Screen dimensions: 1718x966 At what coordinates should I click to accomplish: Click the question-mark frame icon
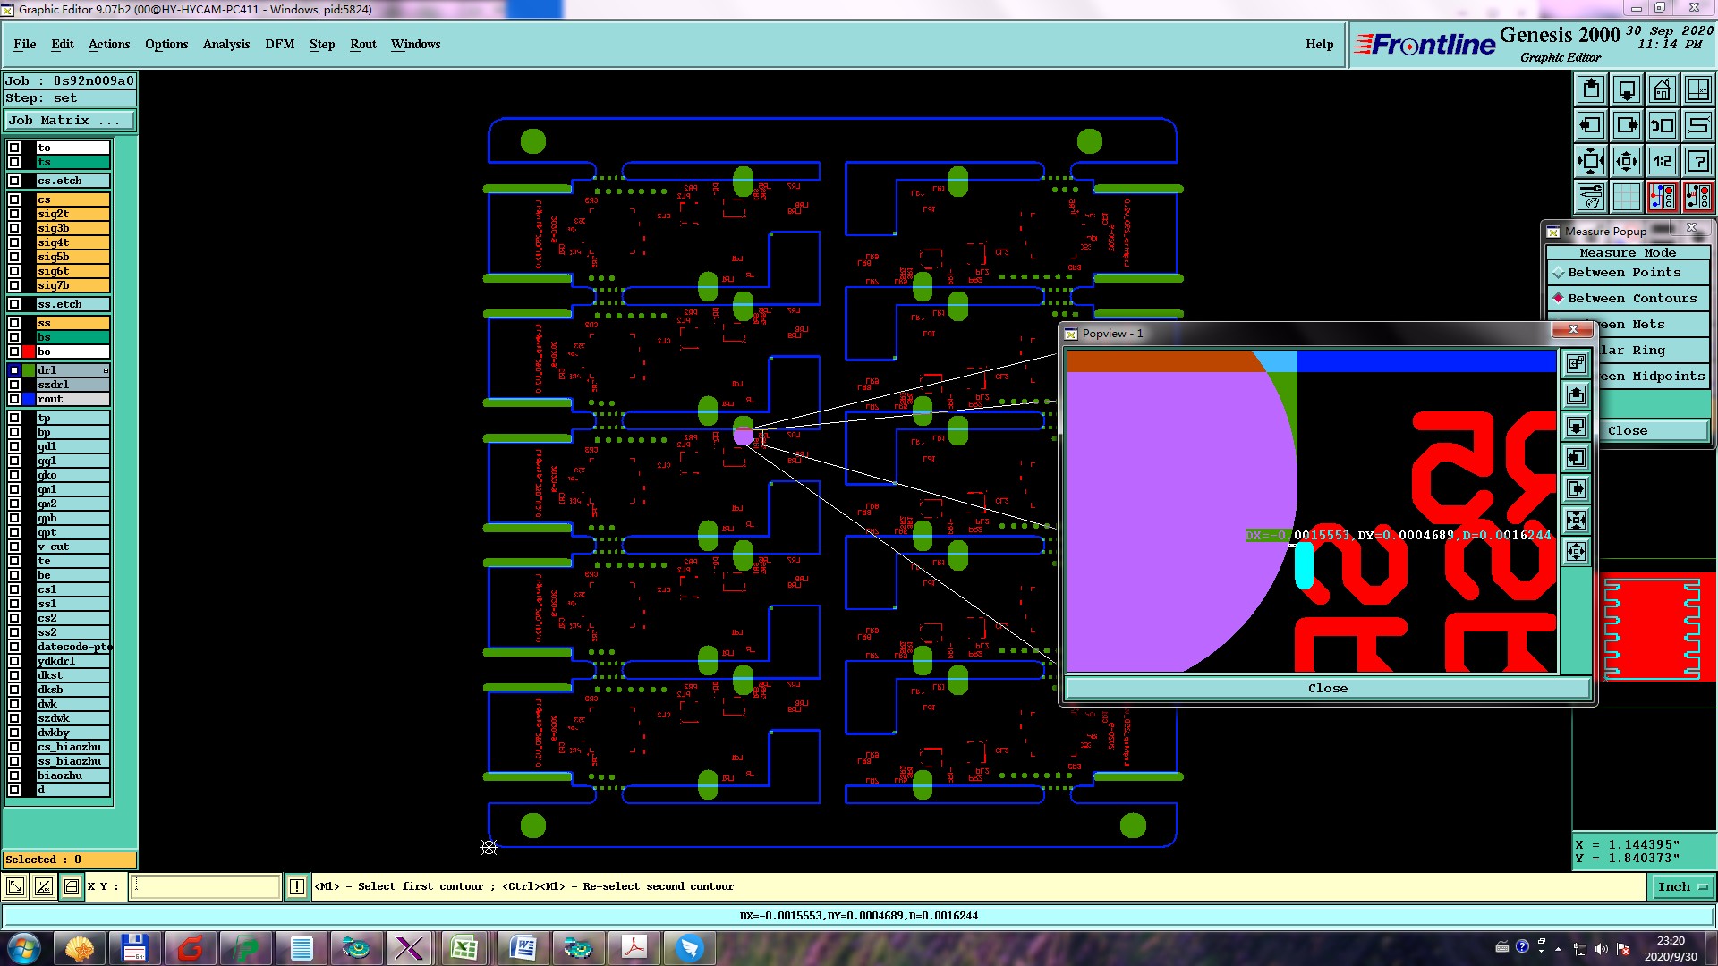tap(1697, 161)
